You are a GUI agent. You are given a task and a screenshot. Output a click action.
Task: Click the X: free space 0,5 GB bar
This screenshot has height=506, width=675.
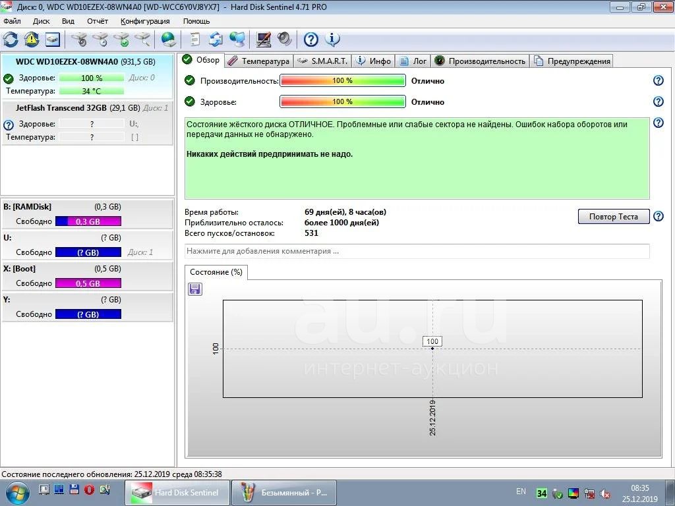click(88, 283)
